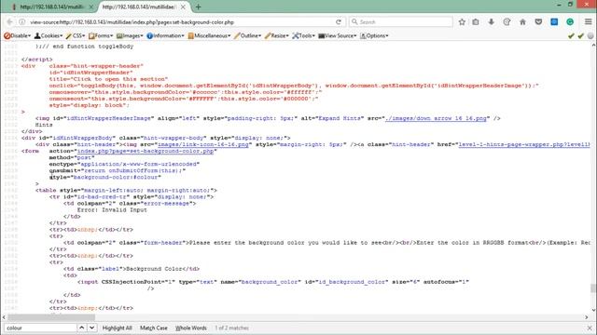
Task: Select the active view-source tab
Action: 139,7
